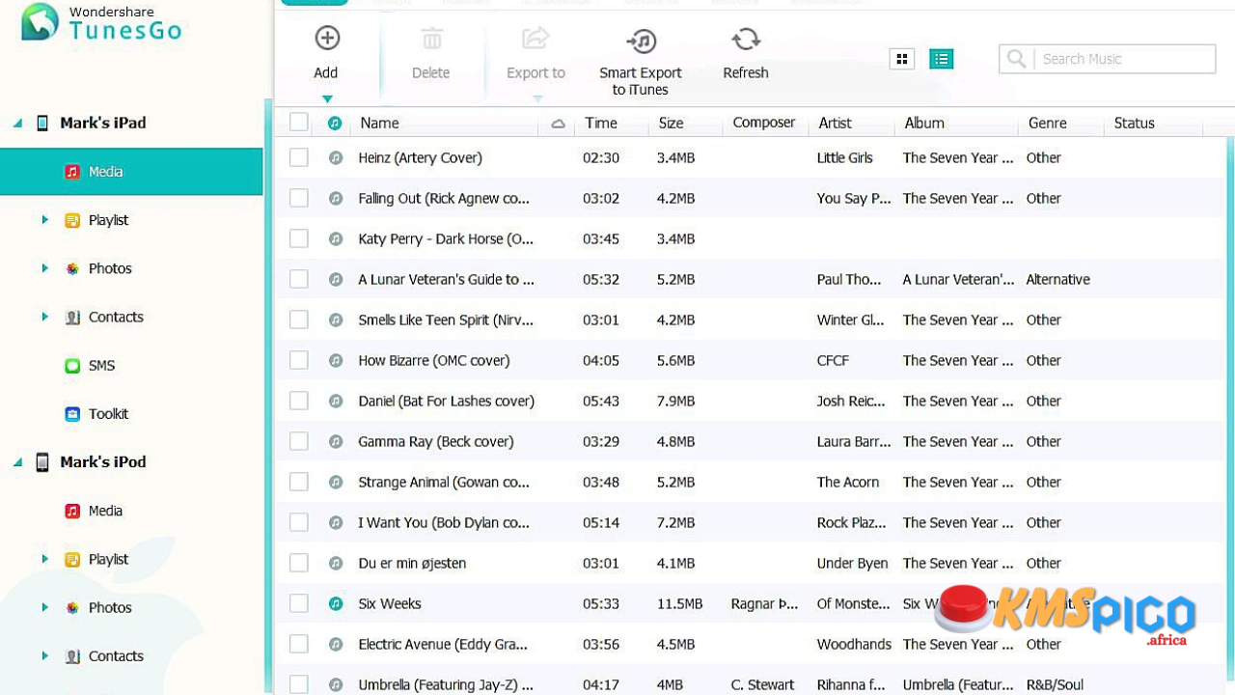The image size is (1235, 695).
Task: Click music icon in header row
Action: coord(335,123)
